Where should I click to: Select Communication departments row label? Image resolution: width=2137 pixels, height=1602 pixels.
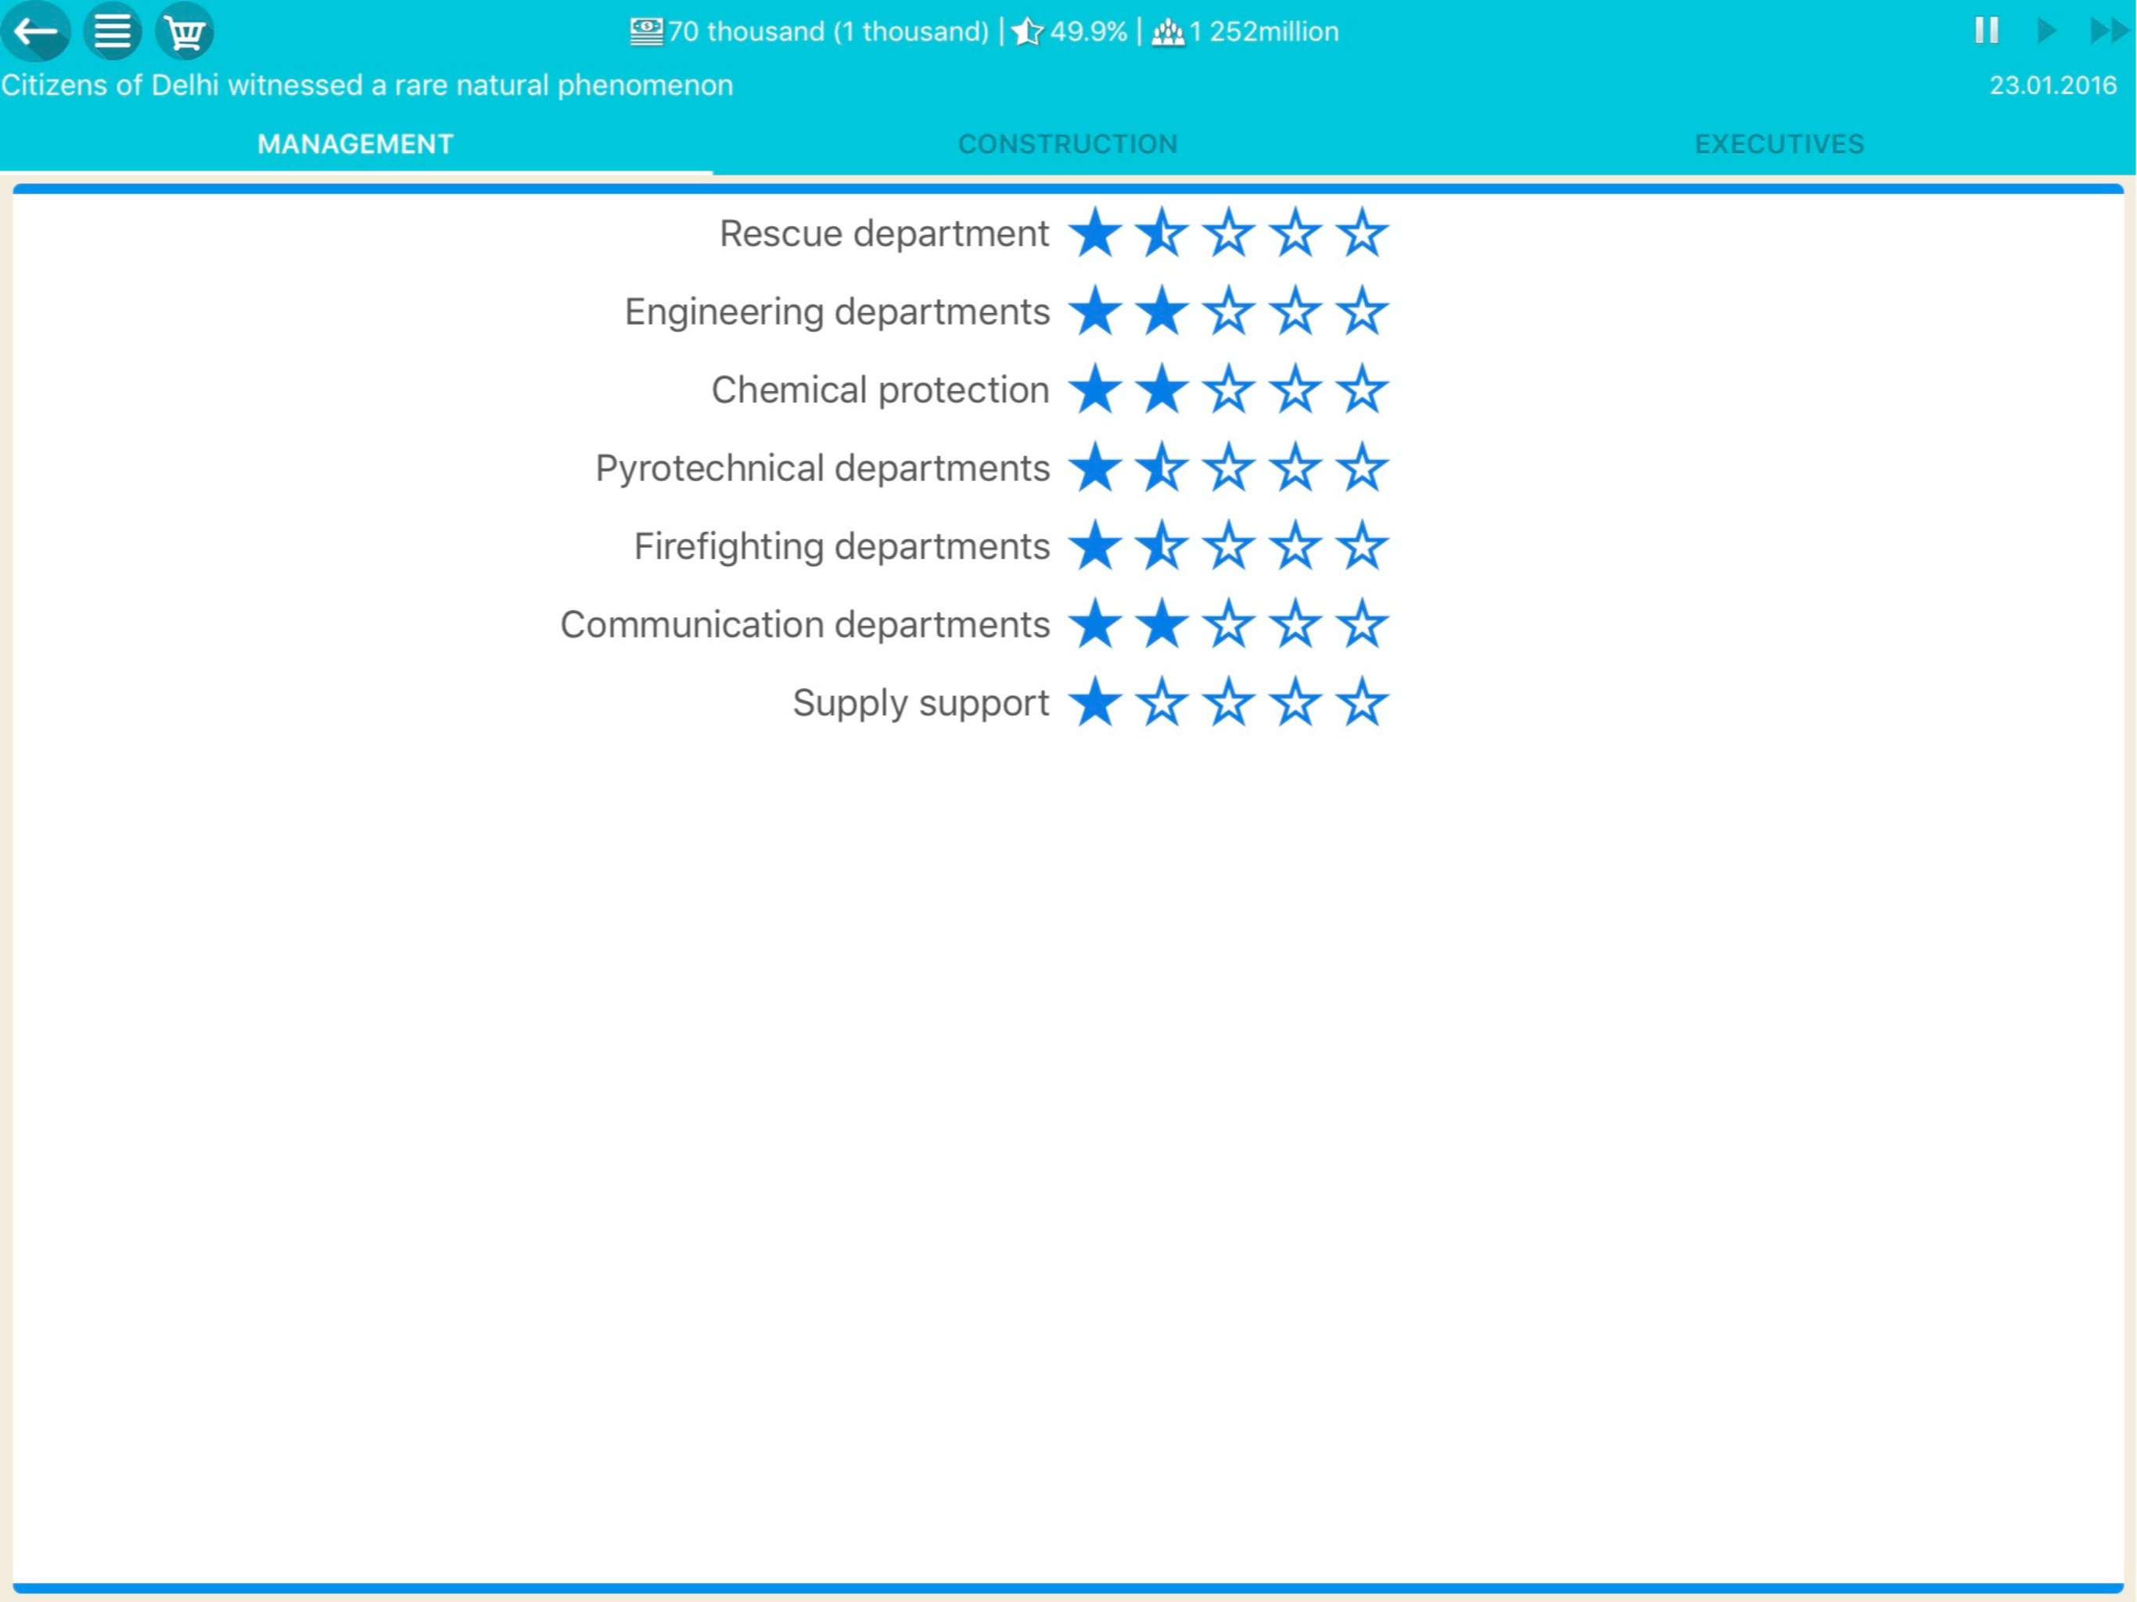[x=805, y=625]
